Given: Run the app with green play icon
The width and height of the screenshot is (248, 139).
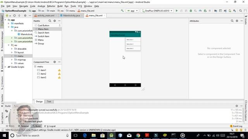Looking at the screenshot, I should 177,11.
